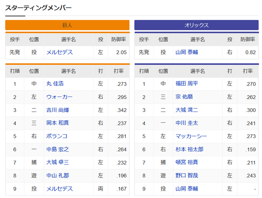Click batting average .264
The height and width of the screenshot is (198, 262).
tap(121, 149)
